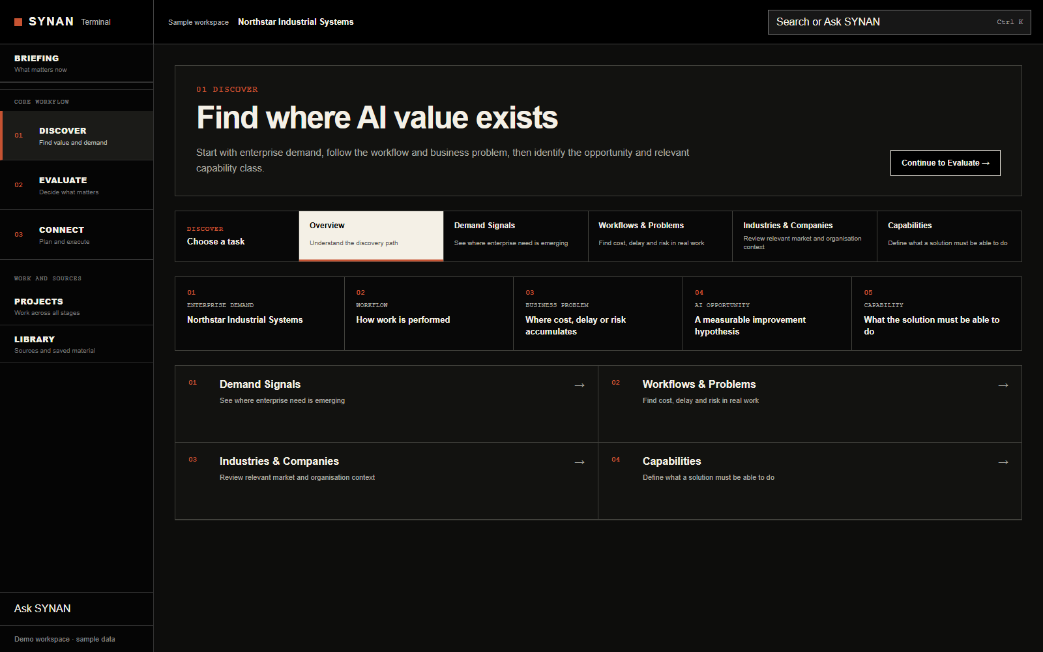The height and width of the screenshot is (652, 1043).
Task: Select Discover in core workflow sidebar
Action: (x=76, y=136)
